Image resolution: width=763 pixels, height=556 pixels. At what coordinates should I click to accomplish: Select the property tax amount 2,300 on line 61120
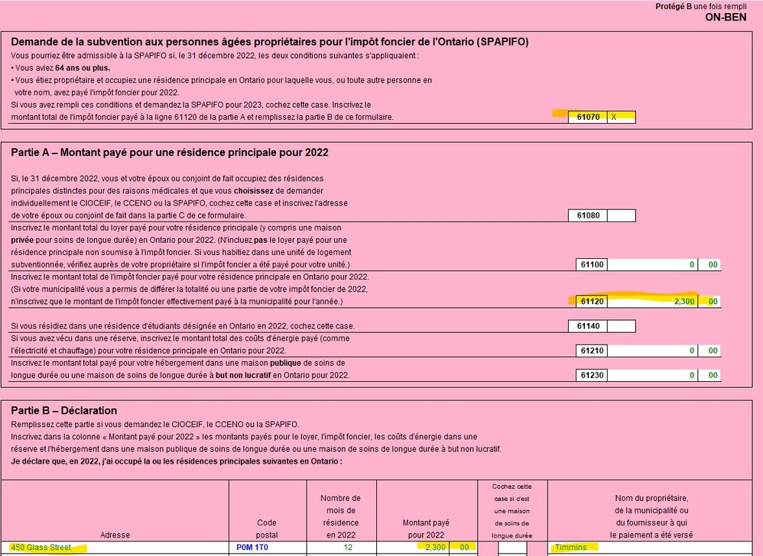click(652, 302)
